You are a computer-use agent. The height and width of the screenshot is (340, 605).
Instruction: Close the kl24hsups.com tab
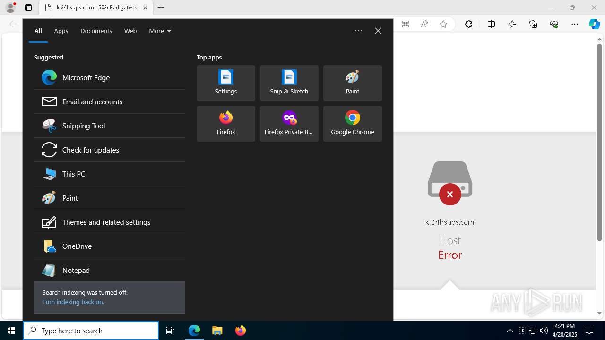click(x=145, y=8)
